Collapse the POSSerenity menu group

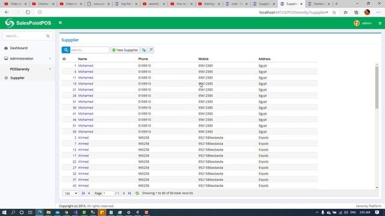pos(28,69)
